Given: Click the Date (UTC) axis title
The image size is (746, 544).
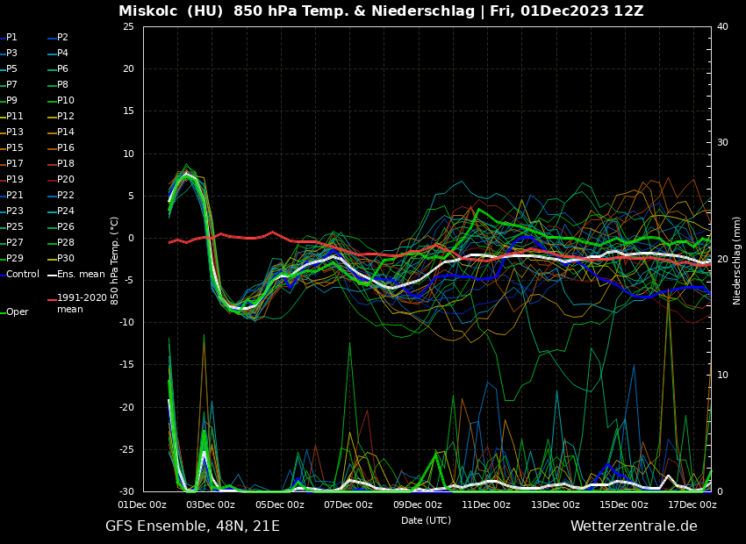Looking at the screenshot, I should coord(426,520).
